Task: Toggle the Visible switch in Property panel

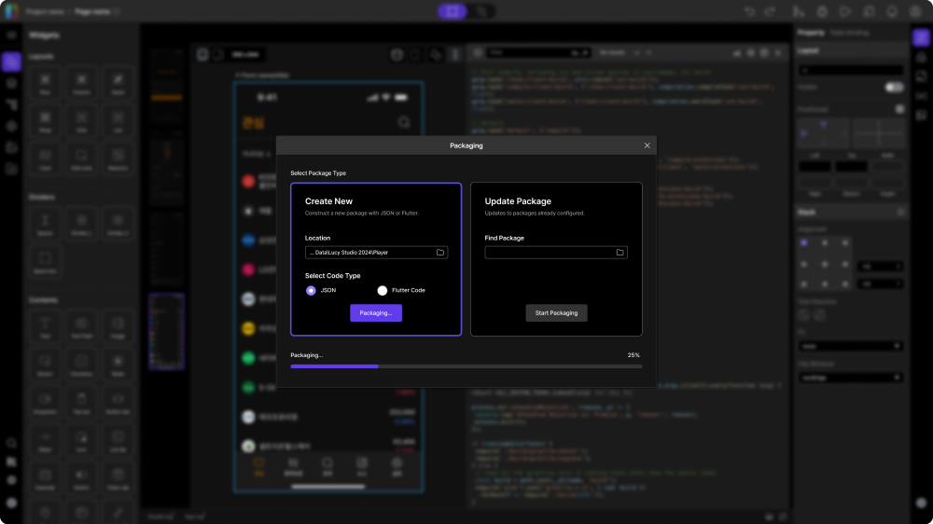Action: click(894, 88)
